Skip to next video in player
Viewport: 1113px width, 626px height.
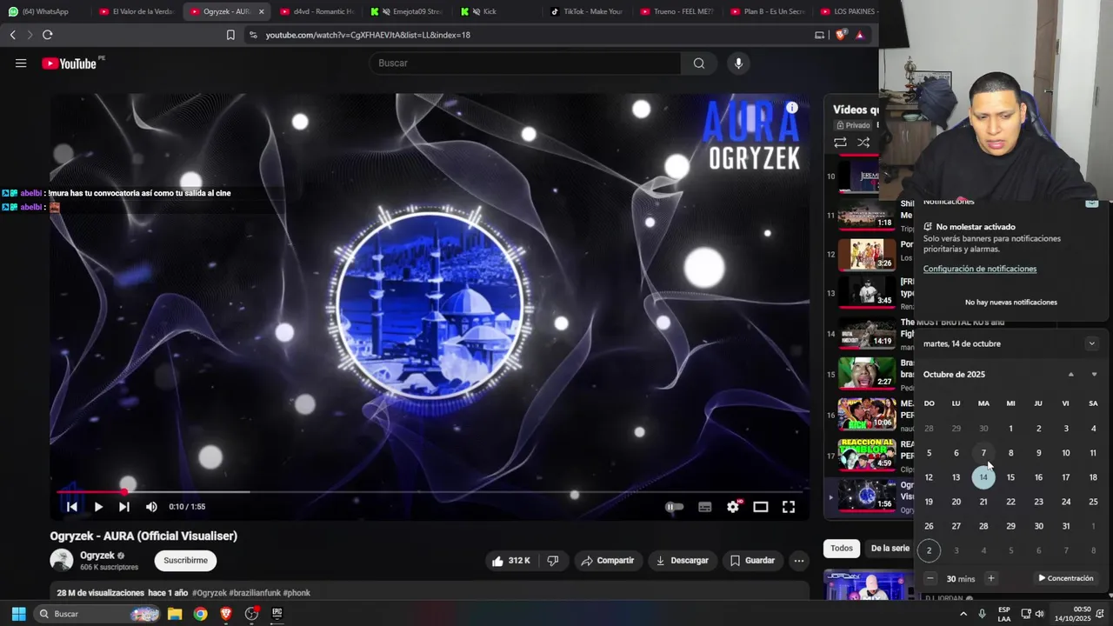click(x=124, y=507)
